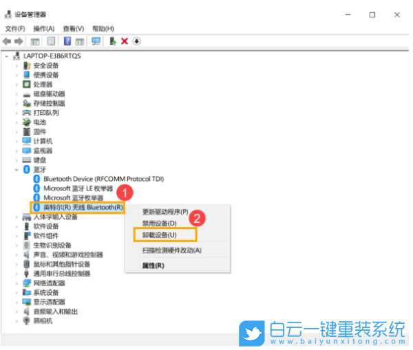Click the 生物识别设备 fingerprint icon

[26, 245]
